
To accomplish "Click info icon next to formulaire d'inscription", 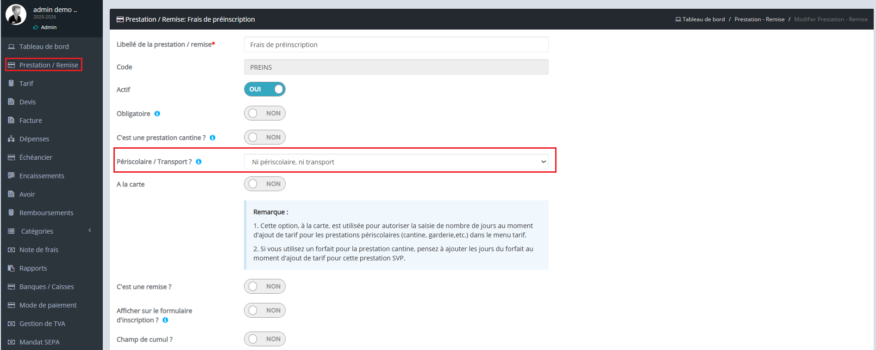I will click(165, 320).
